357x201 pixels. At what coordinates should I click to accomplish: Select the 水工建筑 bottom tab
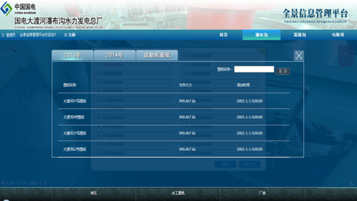coord(178,193)
